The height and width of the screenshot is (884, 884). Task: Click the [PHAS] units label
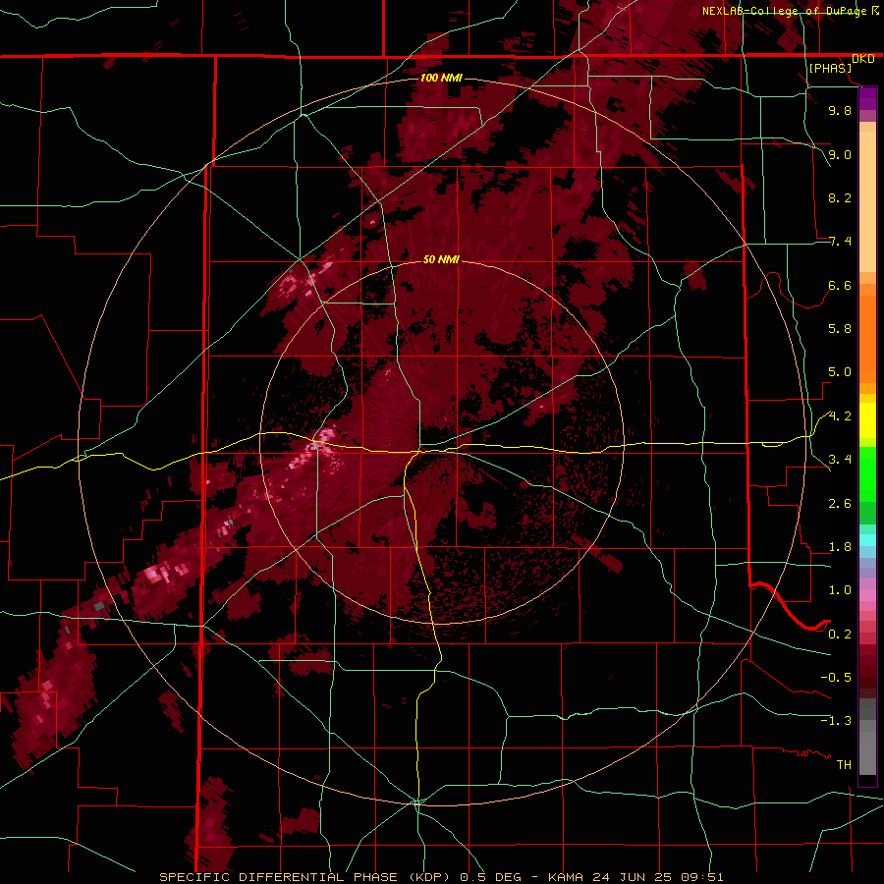tap(830, 69)
